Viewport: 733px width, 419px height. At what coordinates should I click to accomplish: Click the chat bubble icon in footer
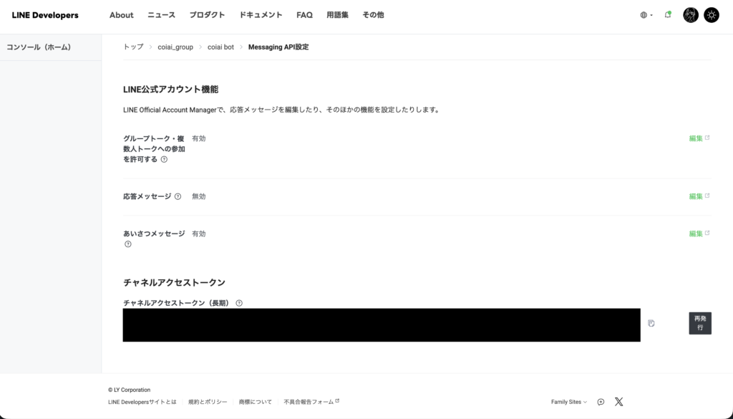[x=601, y=402]
